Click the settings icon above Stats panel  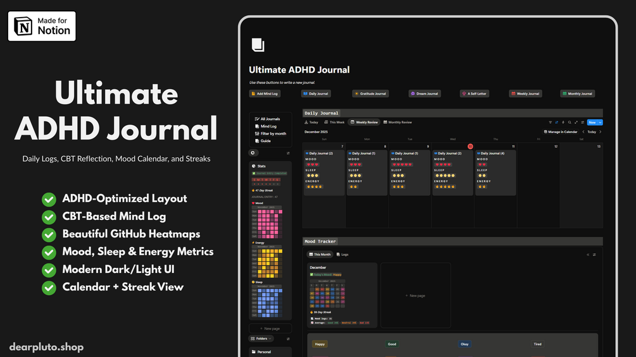[x=289, y=153]
